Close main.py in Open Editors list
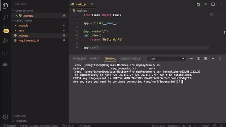Viewport: 226px width, 127px height. 17,16
